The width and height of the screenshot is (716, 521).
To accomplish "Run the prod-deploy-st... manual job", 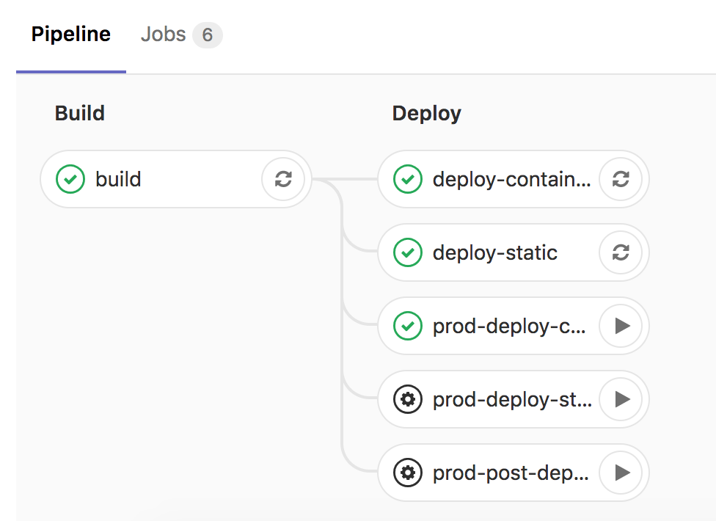I will (x=621, y=399).
